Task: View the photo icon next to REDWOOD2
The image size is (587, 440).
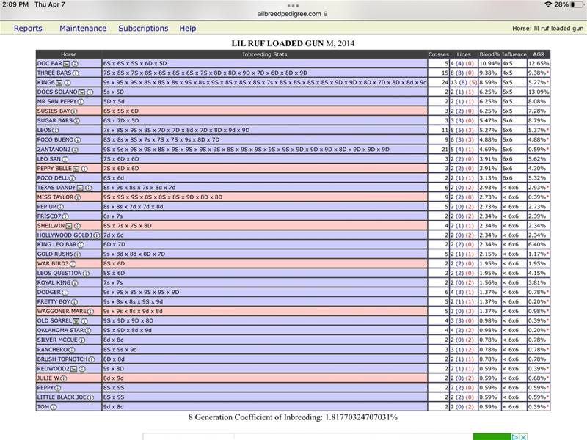Action: point(74,369)
